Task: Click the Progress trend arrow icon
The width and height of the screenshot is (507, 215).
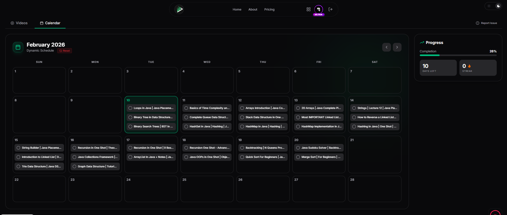Action: [x=422, y=42]
